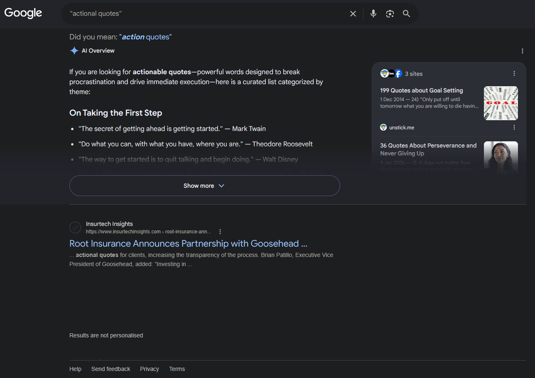Click the "3 sites" label
535x378 pixels.
(414, 74)
